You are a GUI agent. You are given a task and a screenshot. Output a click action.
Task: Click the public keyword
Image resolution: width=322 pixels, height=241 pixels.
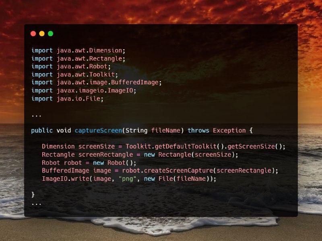point(42,131)
